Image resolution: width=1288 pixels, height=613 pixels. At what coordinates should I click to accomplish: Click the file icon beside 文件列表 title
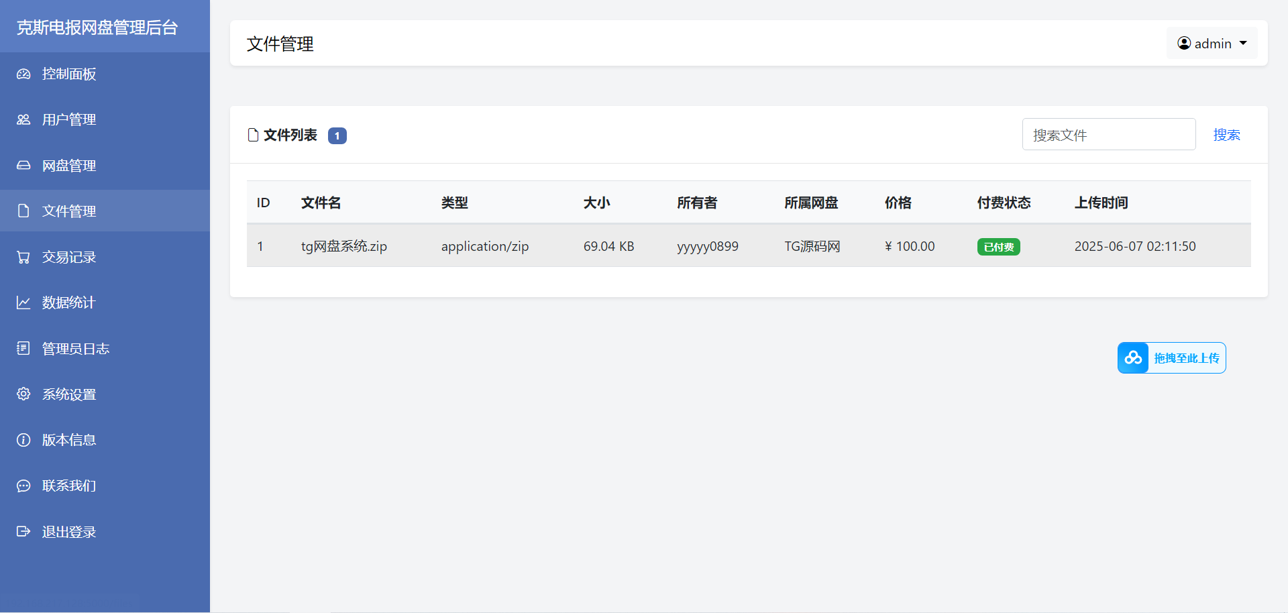[253, 134]
